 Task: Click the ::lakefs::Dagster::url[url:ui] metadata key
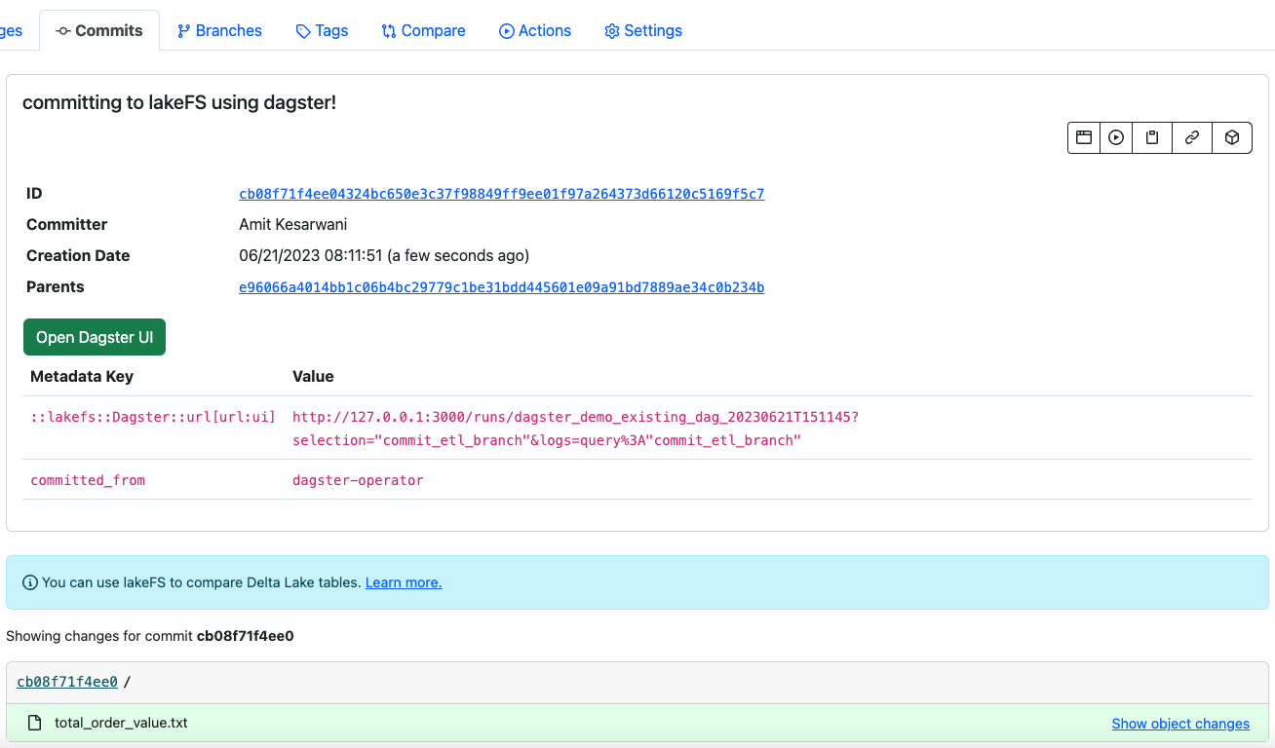click(153, 417)
